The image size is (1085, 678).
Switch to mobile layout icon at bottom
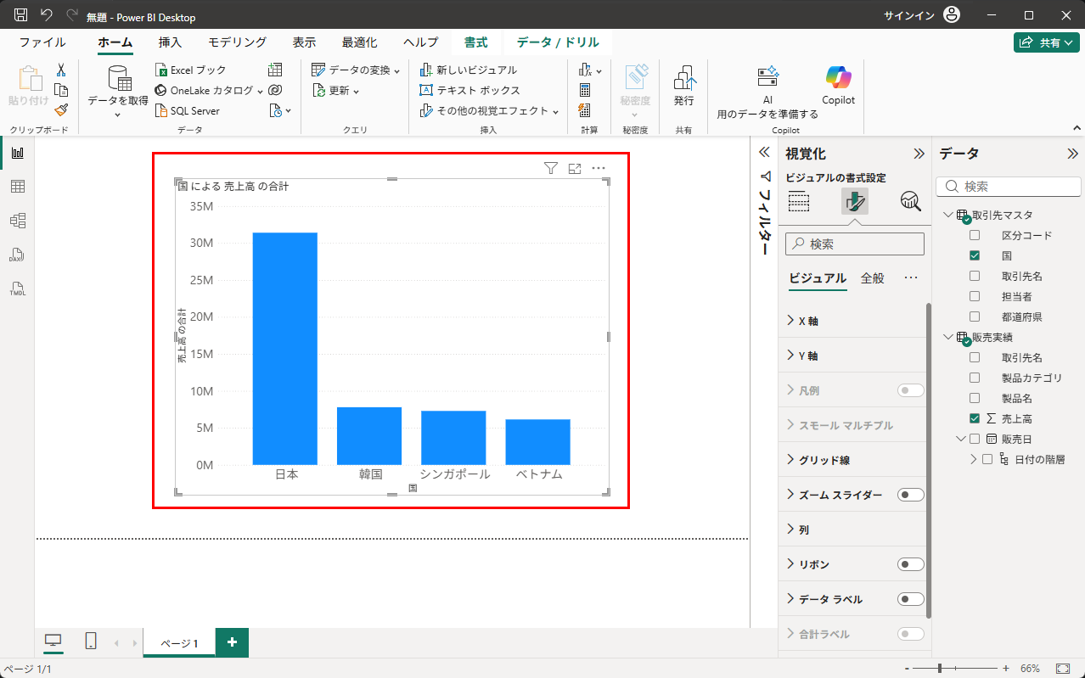point(91,642)
